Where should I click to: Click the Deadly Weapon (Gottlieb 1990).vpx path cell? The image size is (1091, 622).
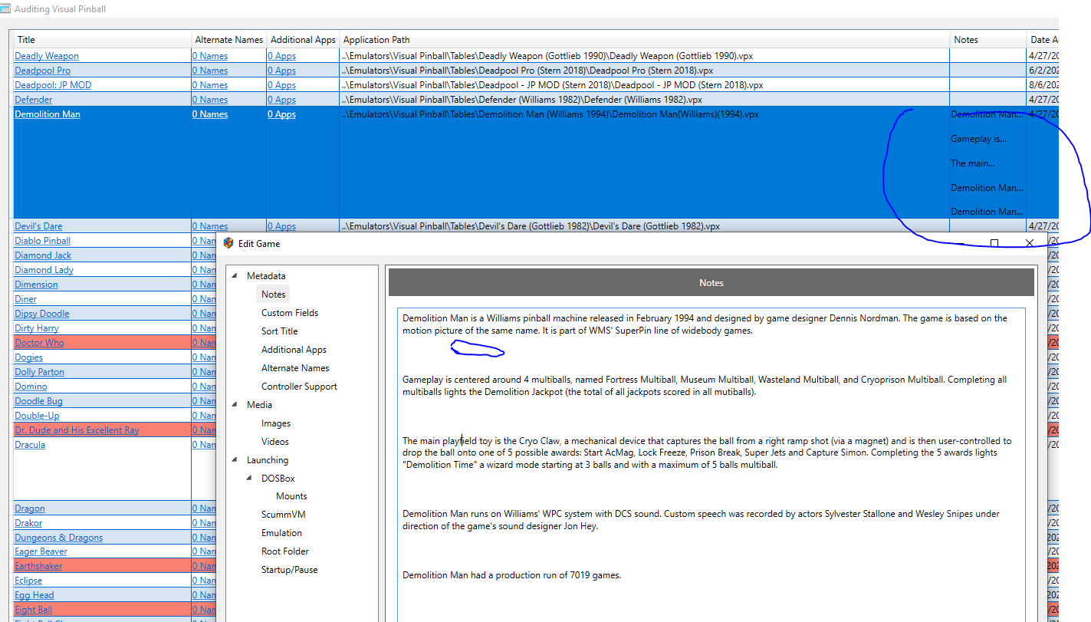(644, 56)
